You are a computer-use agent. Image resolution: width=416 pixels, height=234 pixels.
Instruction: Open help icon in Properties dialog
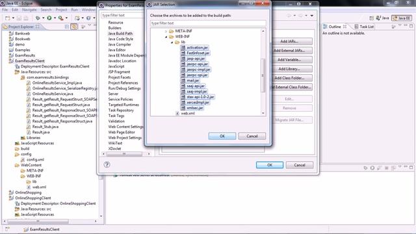click(x=107, y=164)
